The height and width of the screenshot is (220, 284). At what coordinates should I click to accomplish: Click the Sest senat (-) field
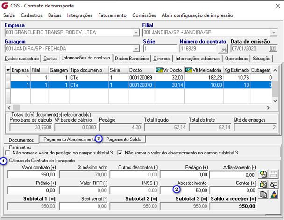[x=83, y=206]
